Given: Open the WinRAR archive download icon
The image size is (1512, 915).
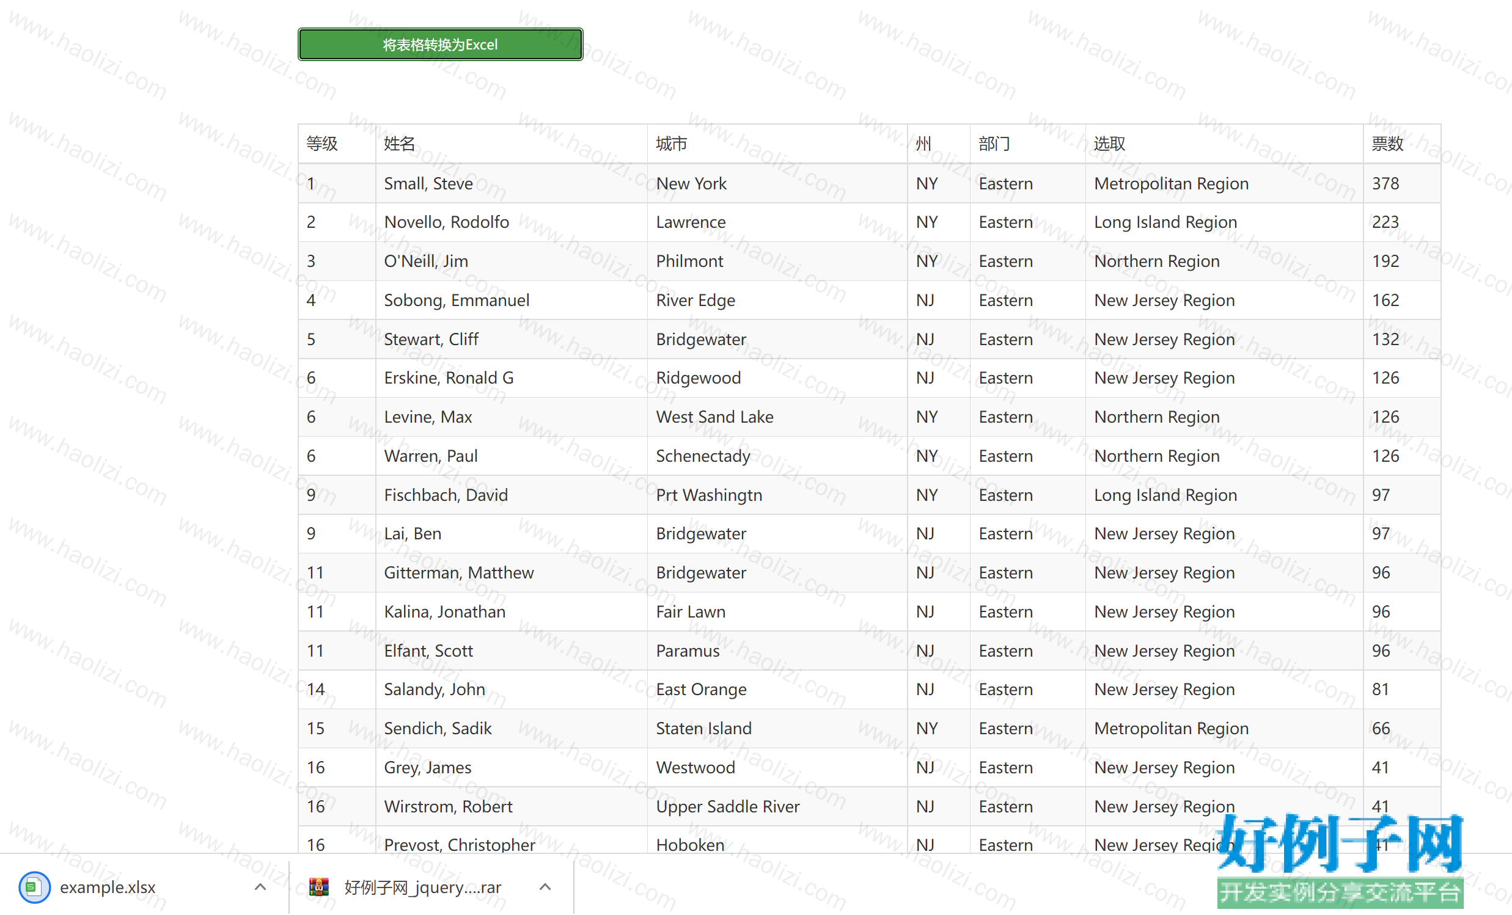Looking at the screenshot, I should [x=318, y=887].
